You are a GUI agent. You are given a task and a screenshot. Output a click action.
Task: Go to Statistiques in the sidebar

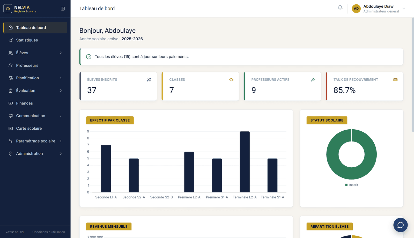(35, 40)
